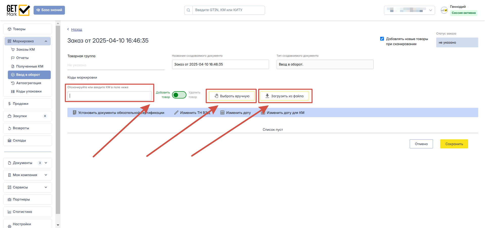
Task: Focus the GTIN, КМ или КИТУ search field
Action: pos(229,10)
